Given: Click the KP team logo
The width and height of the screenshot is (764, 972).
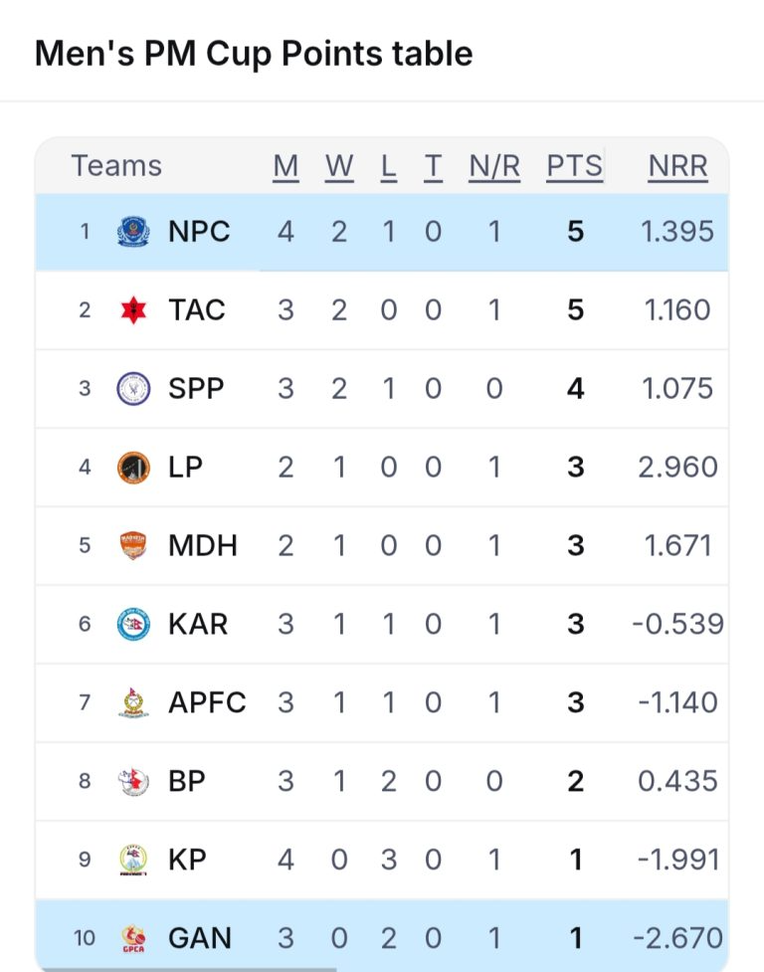Looking at the screenshot, I should coord(133,860).
